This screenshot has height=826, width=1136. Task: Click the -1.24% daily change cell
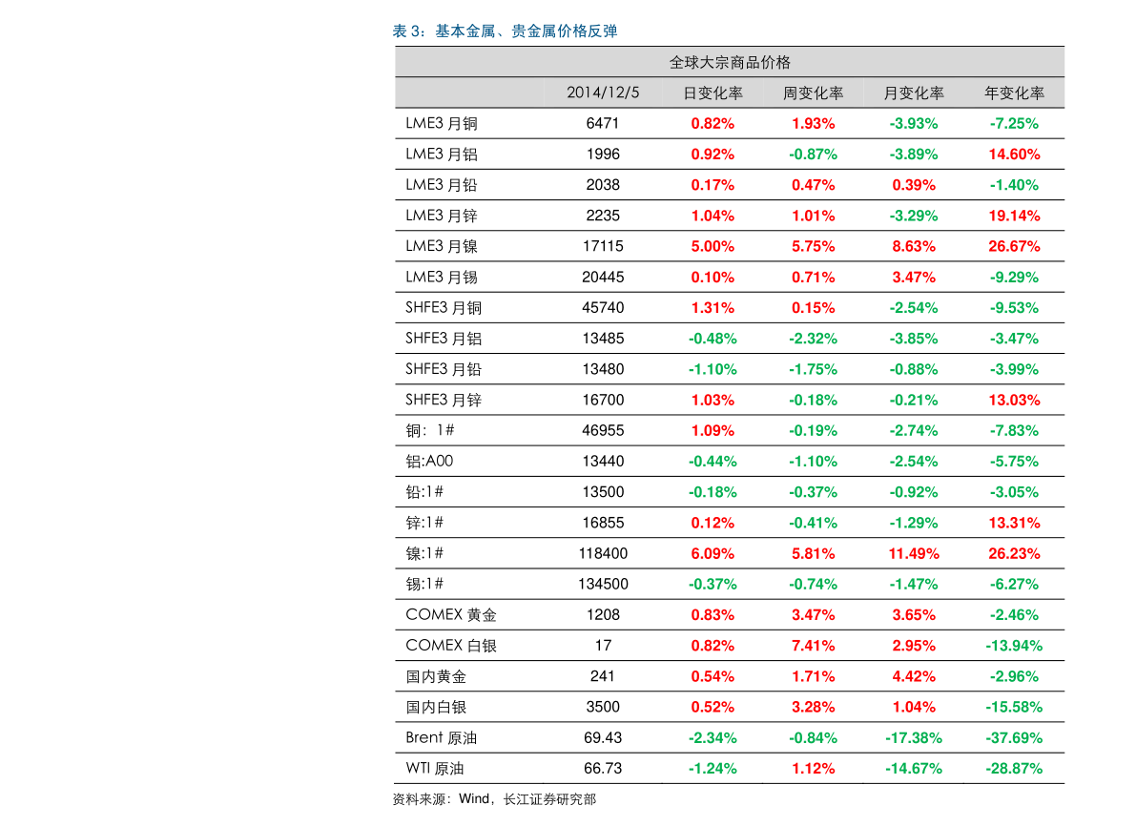click(x=713, y=768)
